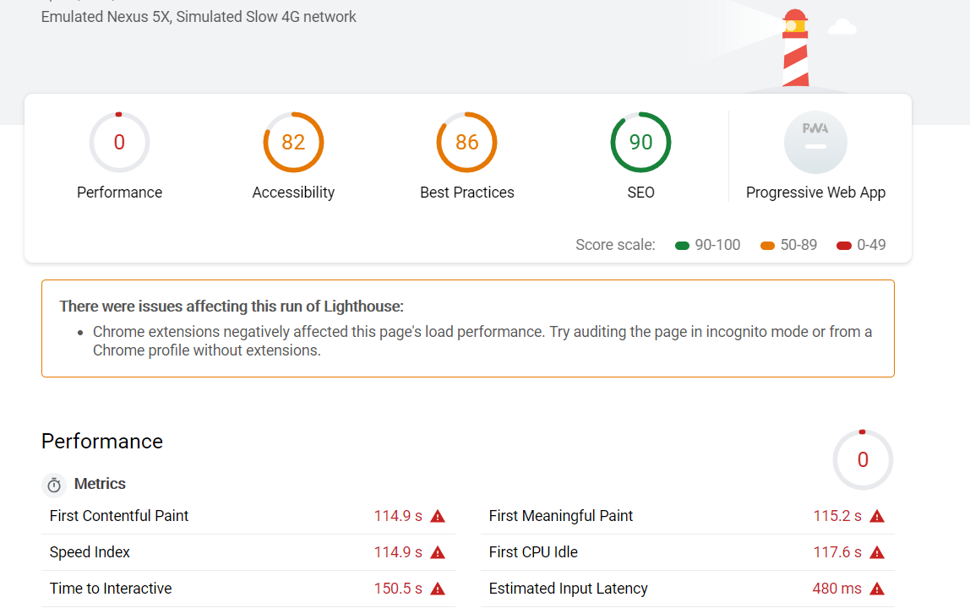Open Best Practices score gauge showing 86

tap(466, 142)
